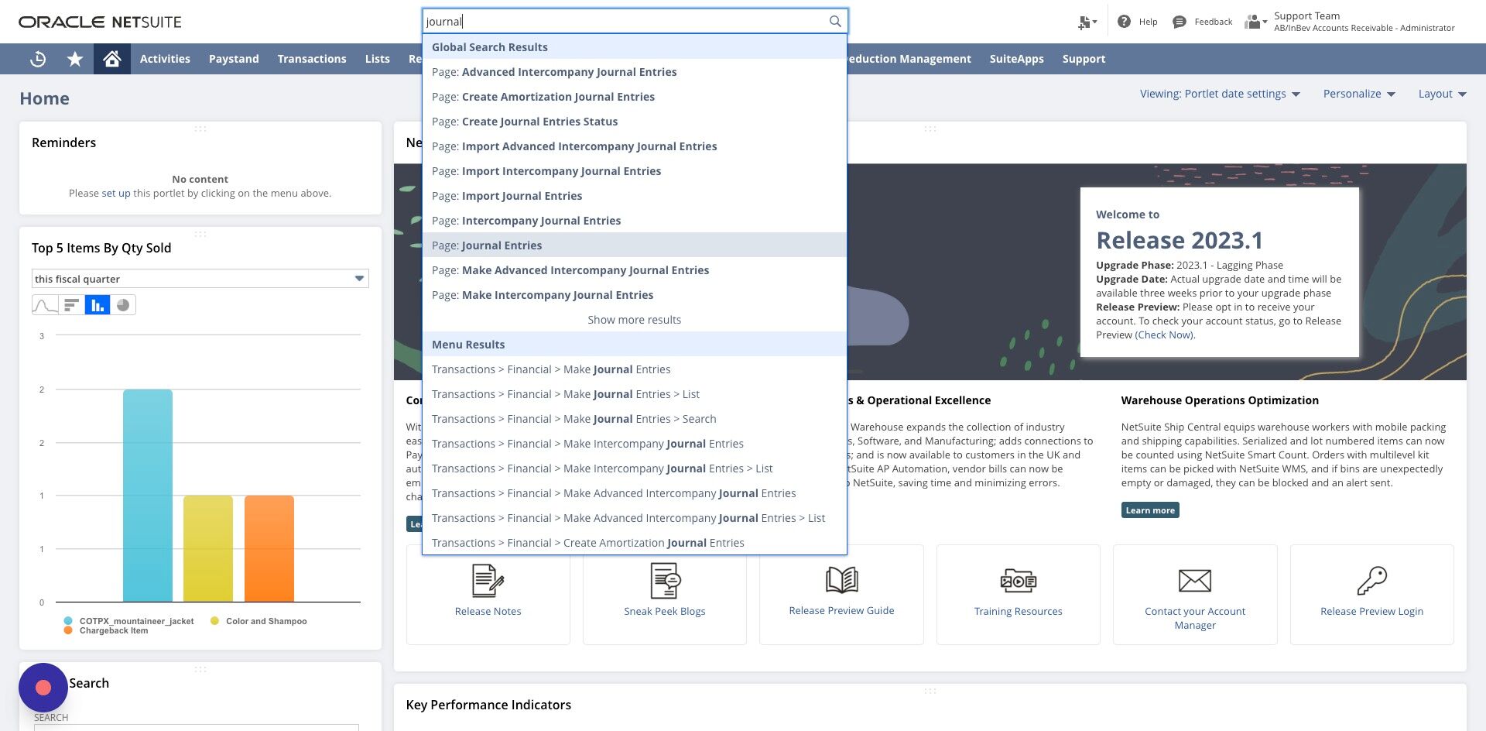The image size is (1486, 731).
Task: Toggle COTPX_mountaineer_jacket legend swatch
Action: coord(68,621)
